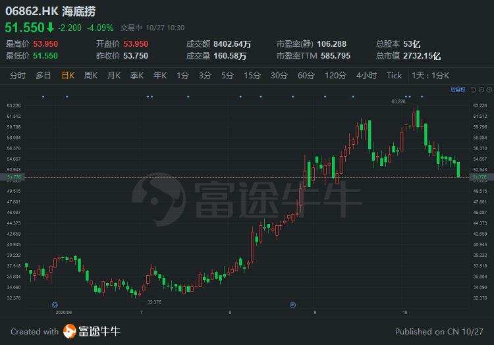The image size is (494, 345).
Task: Switch to the 5分 five-minute chart
Action: [x=227, y=76]
